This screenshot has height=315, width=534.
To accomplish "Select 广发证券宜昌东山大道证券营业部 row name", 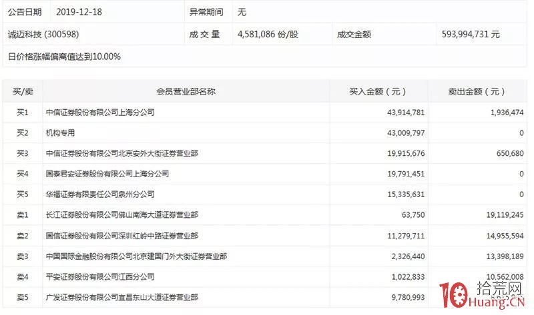I will (x=122, y=297).
